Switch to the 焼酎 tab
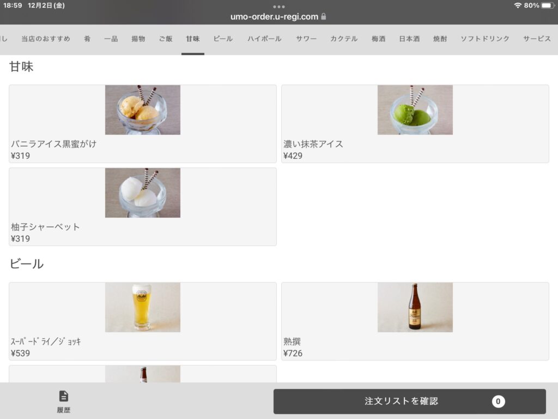Image resolution: width=558 pixels, height=419 pixels. (x=440, y=39)
